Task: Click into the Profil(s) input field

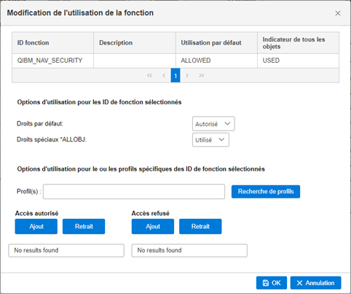Action: tap(134, 192)
